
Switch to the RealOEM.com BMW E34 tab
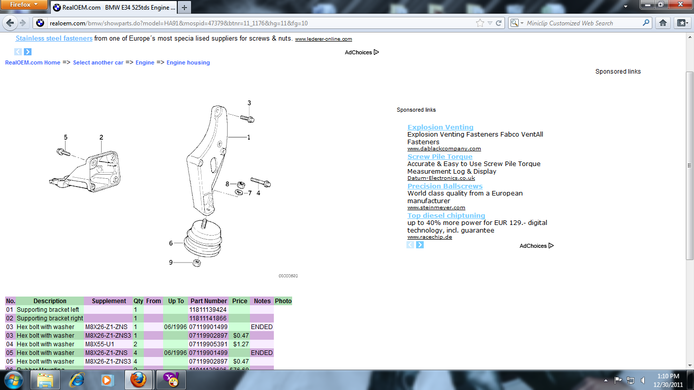tap(114, 8)
